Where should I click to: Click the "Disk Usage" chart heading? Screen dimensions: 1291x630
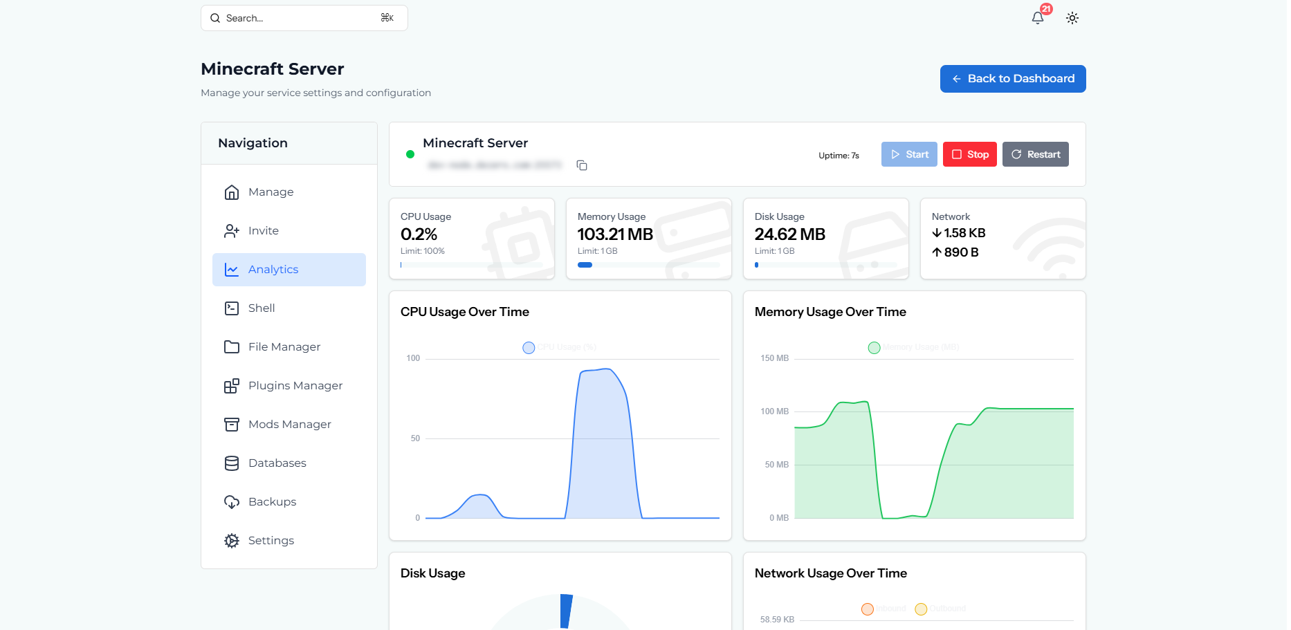pyautogui.click(x=433, y=573)
